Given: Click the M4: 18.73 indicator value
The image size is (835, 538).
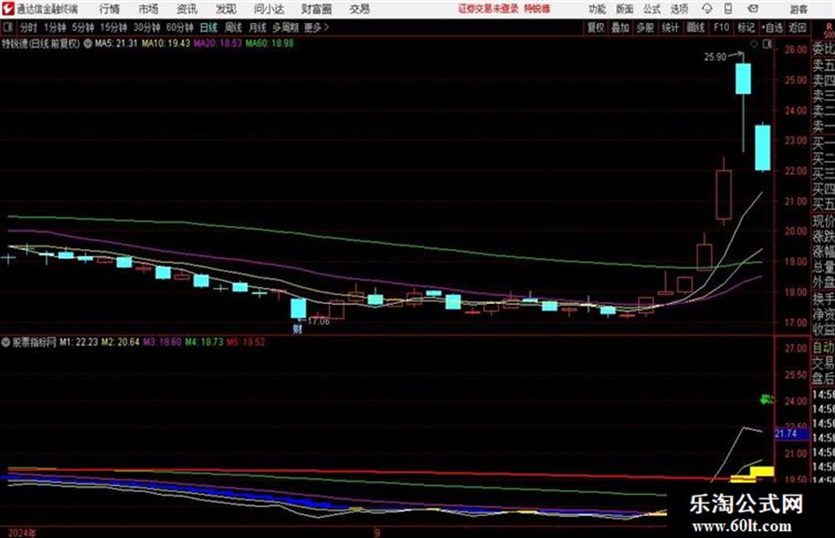Looking at the screenshot, I should click(204, 343).
